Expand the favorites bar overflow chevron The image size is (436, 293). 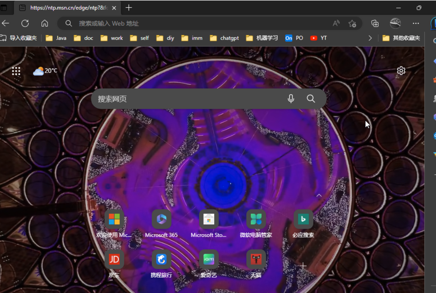(370, 38)
